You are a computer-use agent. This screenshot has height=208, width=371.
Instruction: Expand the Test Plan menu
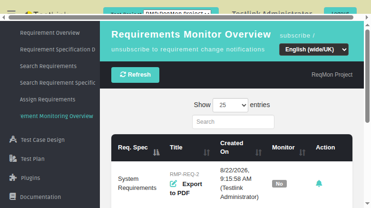click(33, 158)
